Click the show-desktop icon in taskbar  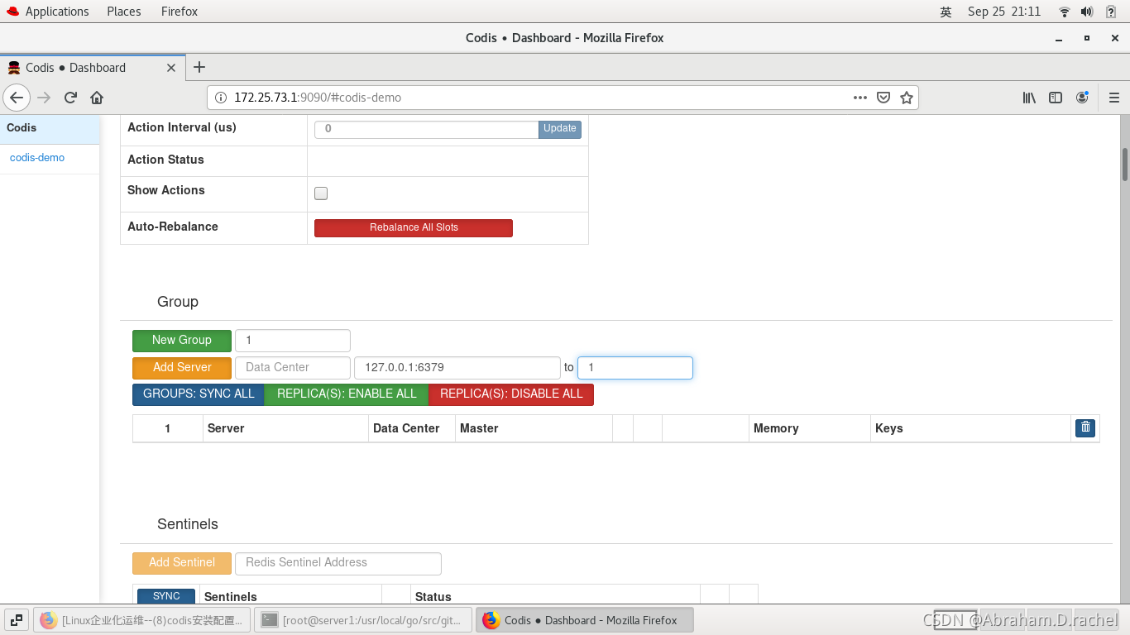[x=16, y=620]
